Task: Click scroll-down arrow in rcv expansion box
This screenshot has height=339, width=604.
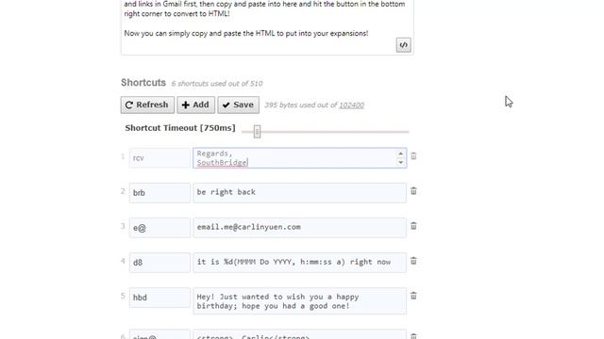Action: click(400, 162)
